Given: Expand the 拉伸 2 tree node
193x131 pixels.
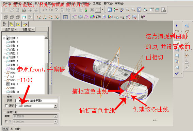Looking at the screenshot, I should click(x=4, y=38).
